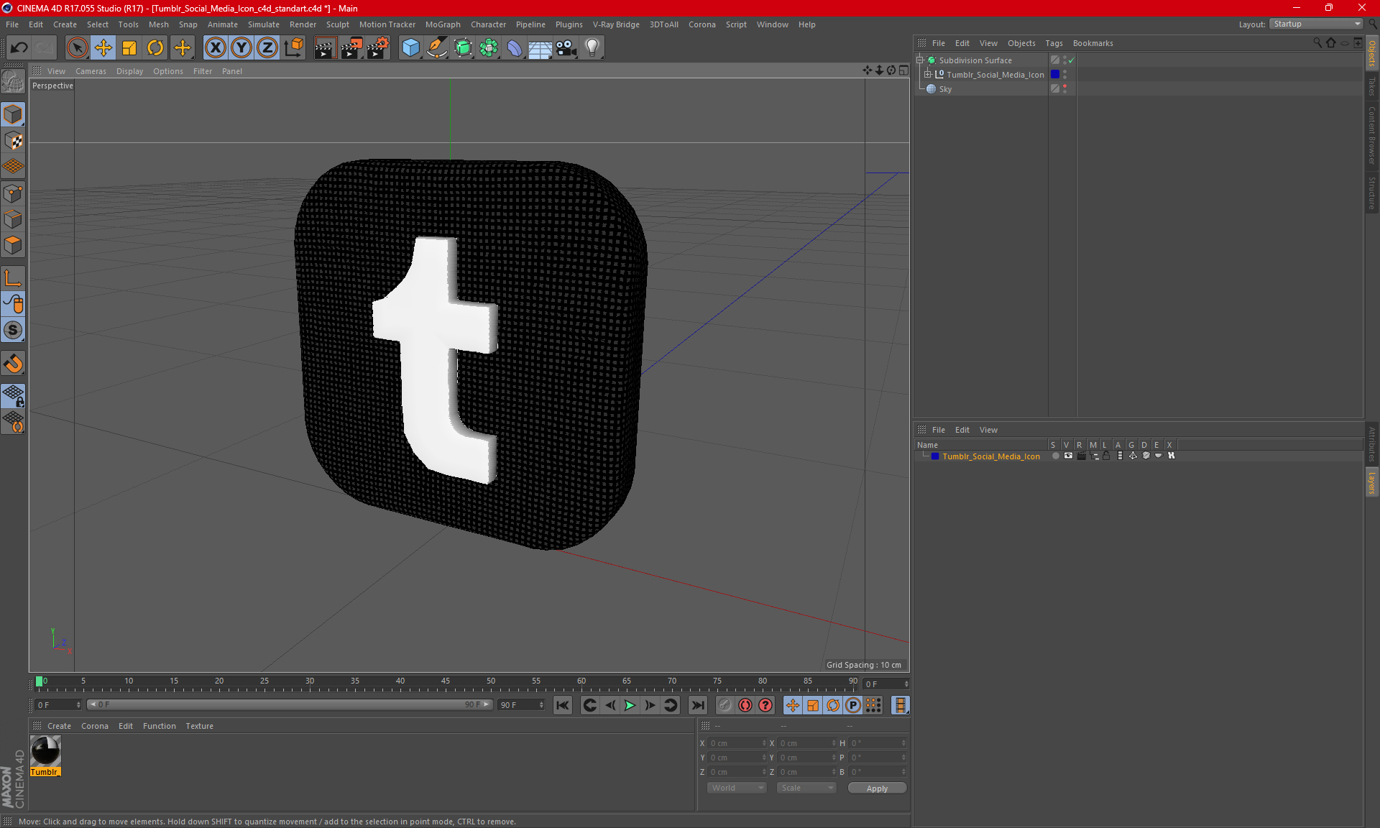Screen dimensions: 1380x828
Task: Click frame 45 on the timeline ruler
Action: (x=446, y=683)
